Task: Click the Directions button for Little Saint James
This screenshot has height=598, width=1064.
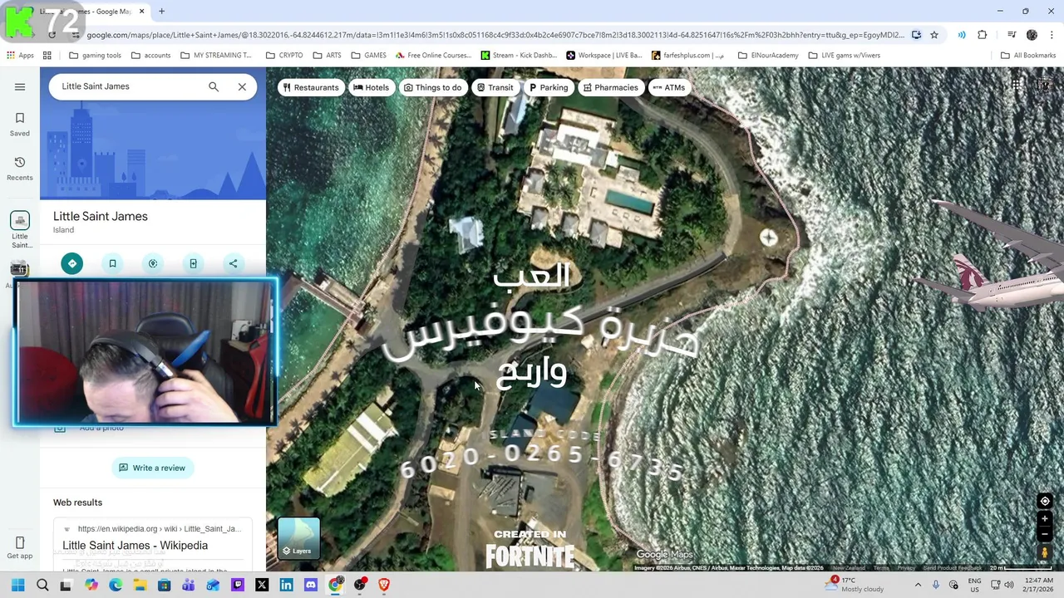Action: point(72,263)
